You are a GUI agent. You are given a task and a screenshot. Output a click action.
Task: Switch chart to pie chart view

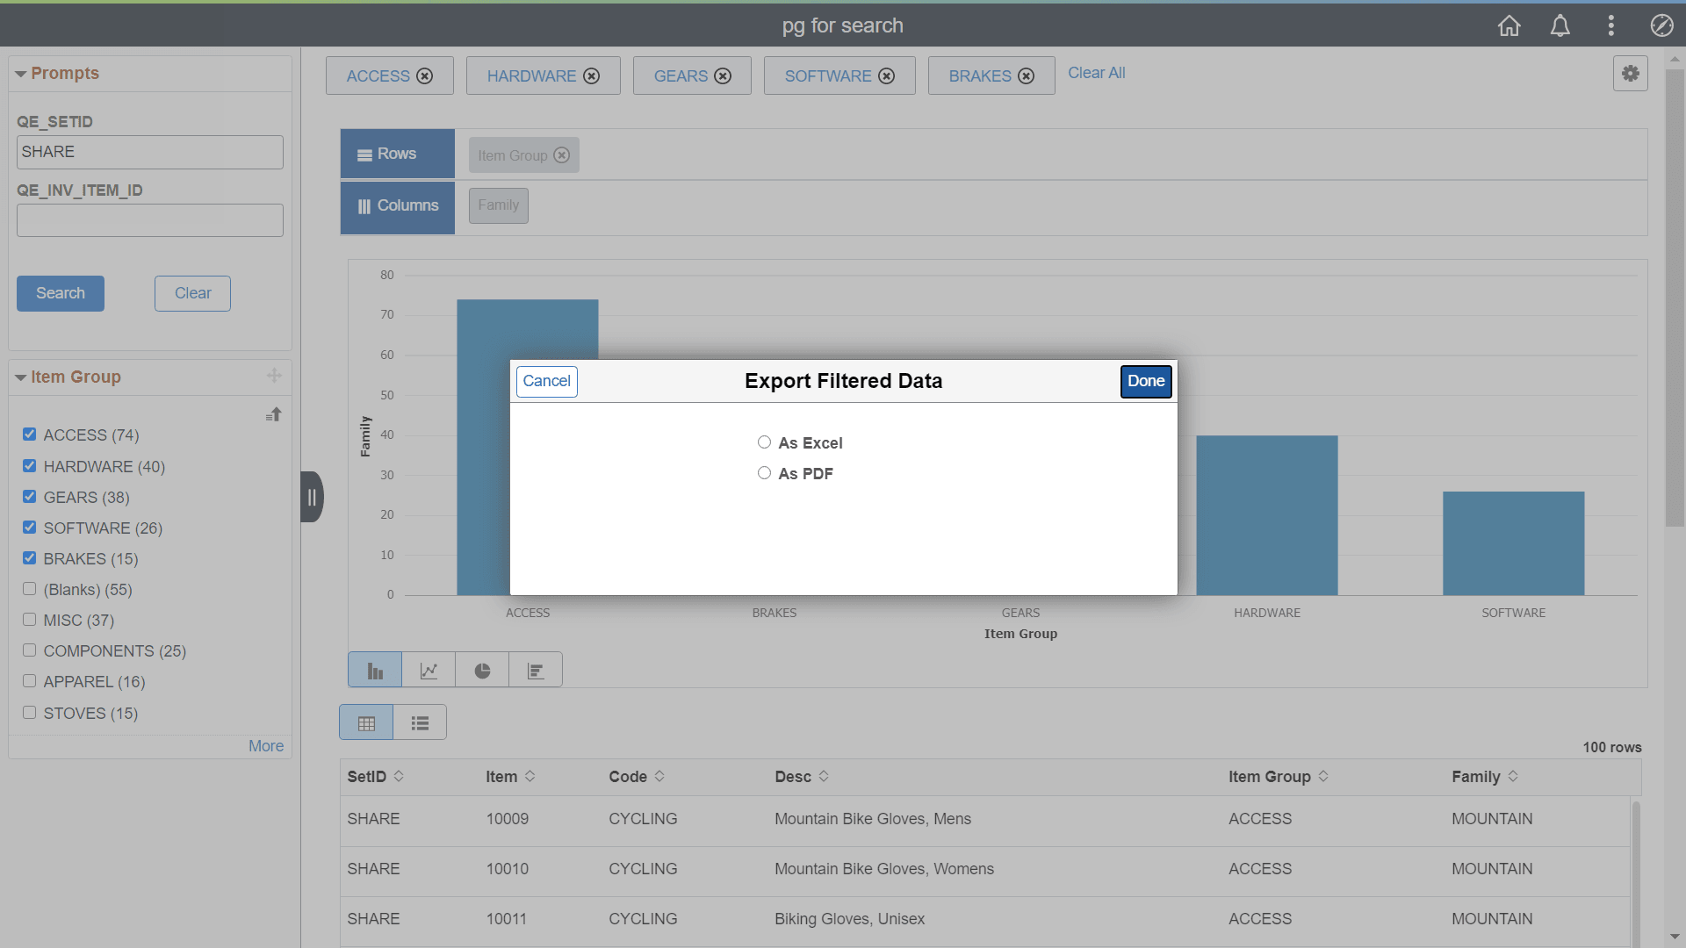(481, 670)
